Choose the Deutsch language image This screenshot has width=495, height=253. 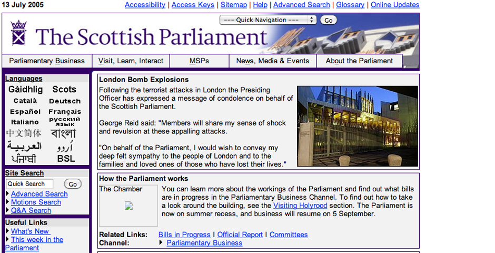(x=65, y=101)
